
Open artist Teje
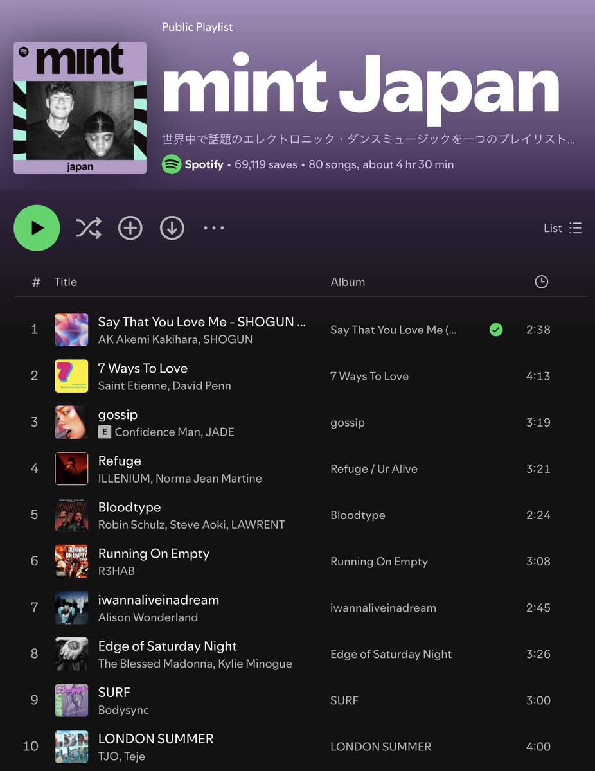(134, 756)
